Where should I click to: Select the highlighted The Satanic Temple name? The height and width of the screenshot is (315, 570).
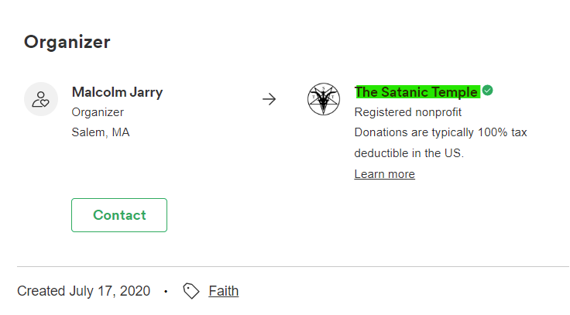(416, 92)
